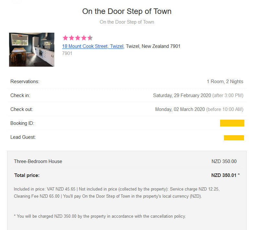This screenshot has width=255, height=230.
Task: Click the Total price label
Action: [x=27, y=175]
